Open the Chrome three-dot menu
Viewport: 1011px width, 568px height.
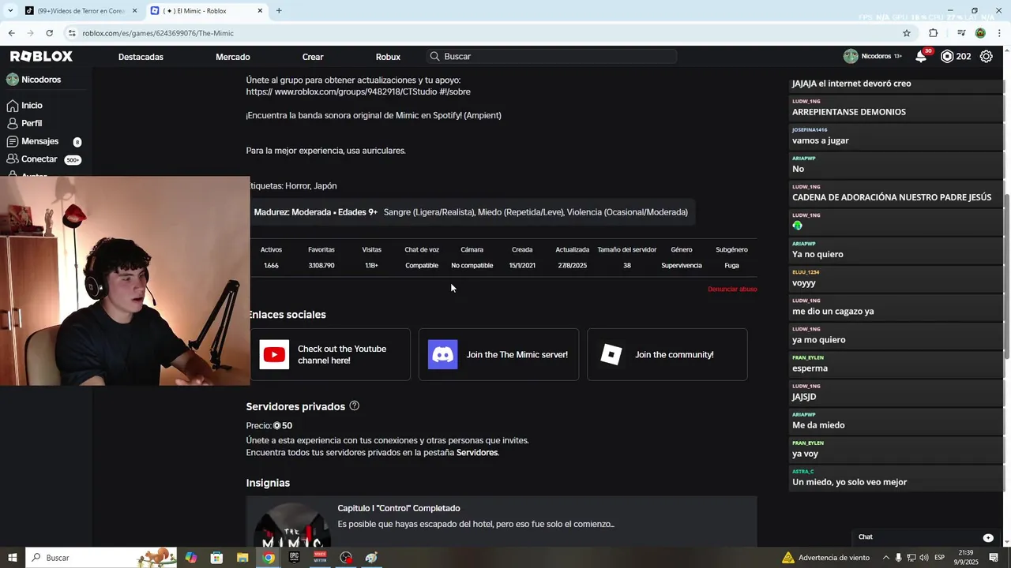1000,33
